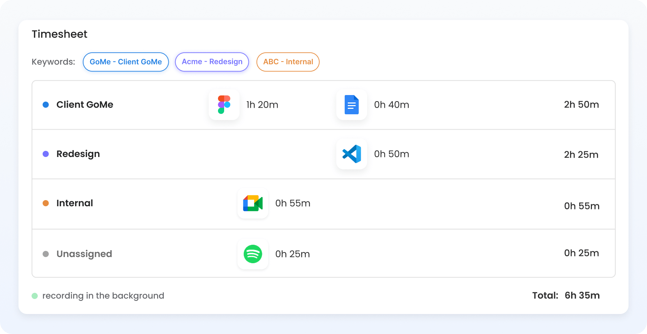Open the Client GoMe project row label
Image resolution: width=647 pixels, height=334 pixels.
[x=85, y=105]
